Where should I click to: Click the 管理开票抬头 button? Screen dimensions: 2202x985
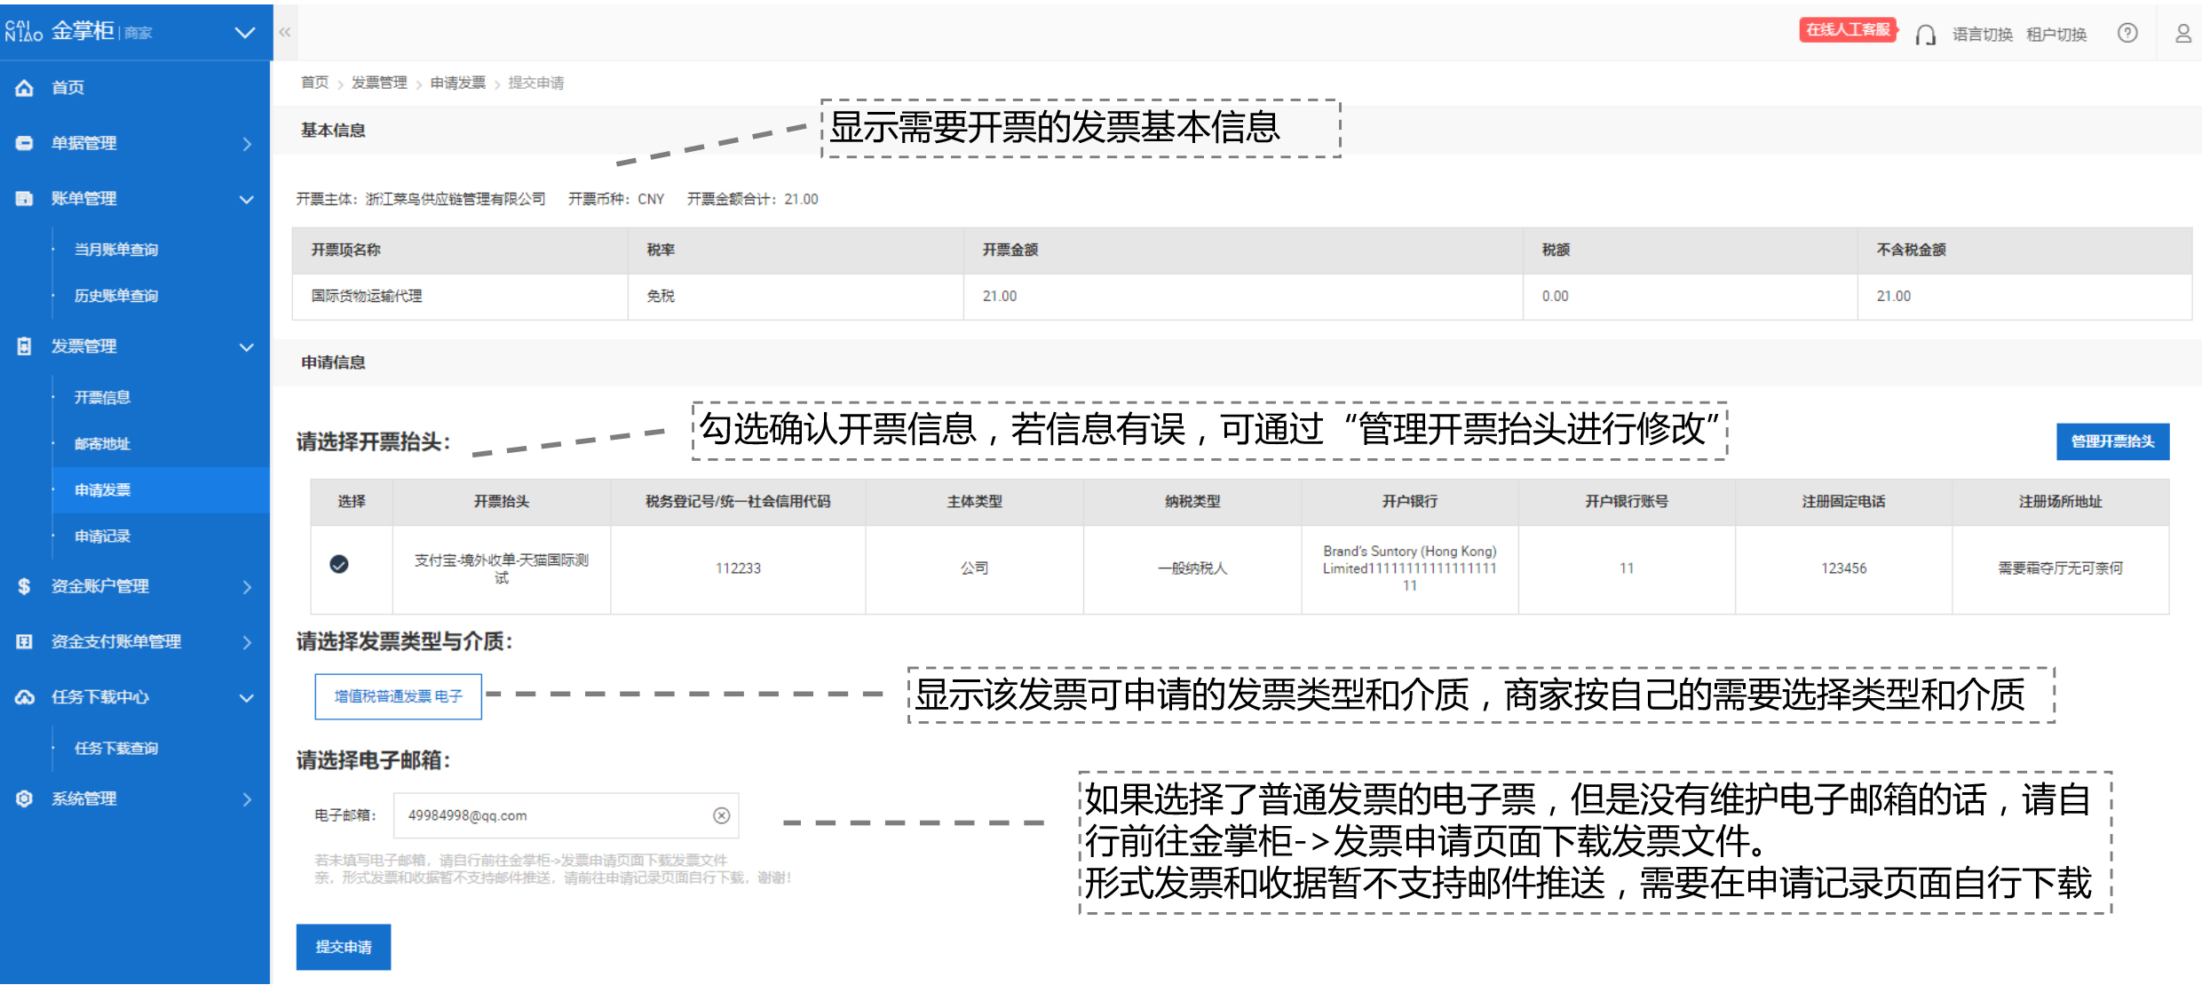click(x=2112, y=441)
